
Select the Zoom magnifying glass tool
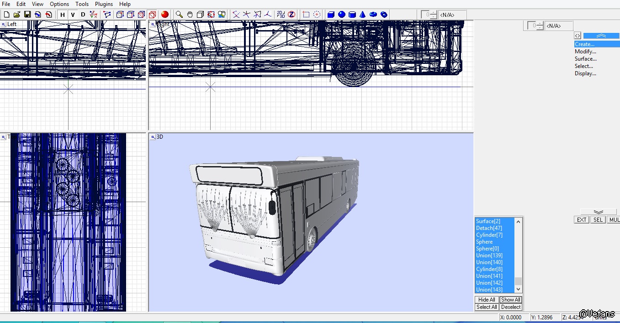(180, 15)
